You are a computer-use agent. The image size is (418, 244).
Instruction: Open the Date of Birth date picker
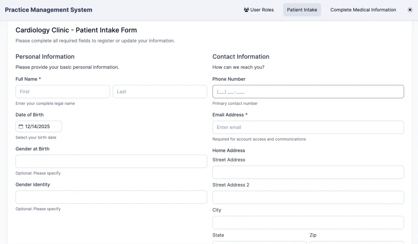pos(39,126)
